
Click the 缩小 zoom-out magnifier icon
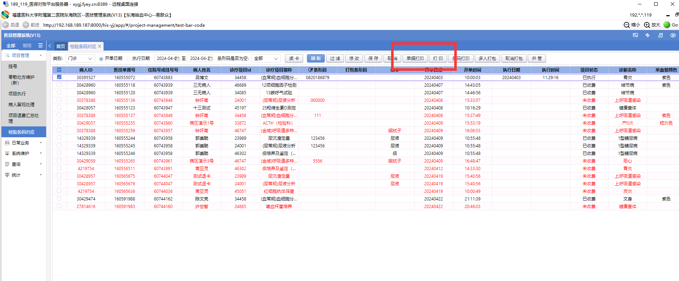point(627,25)
